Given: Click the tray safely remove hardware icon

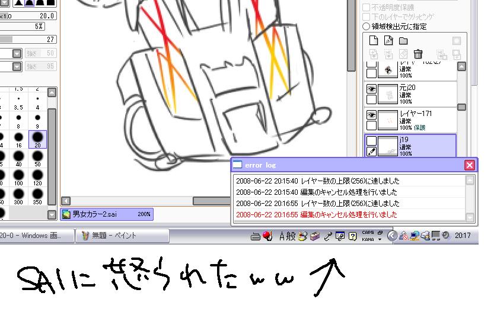Looking at the screenshot, I should click(x=425, y=236).
